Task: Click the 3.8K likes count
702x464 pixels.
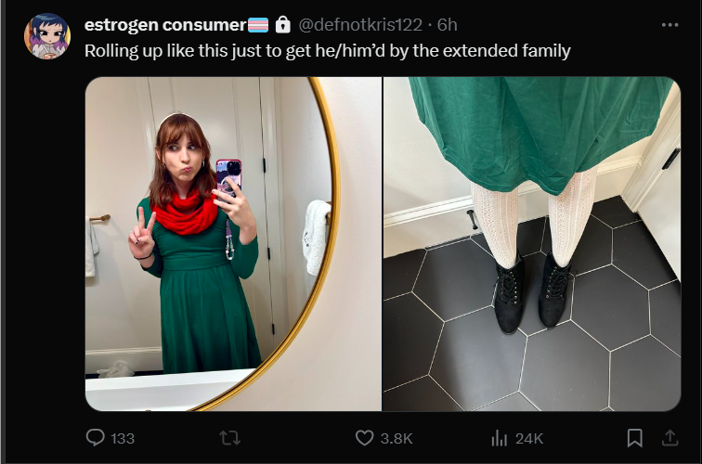Action: point(396,439)
